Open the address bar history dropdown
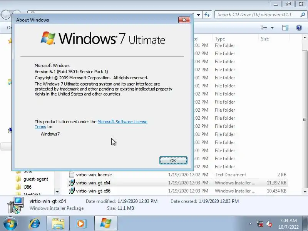 point(198,15)
